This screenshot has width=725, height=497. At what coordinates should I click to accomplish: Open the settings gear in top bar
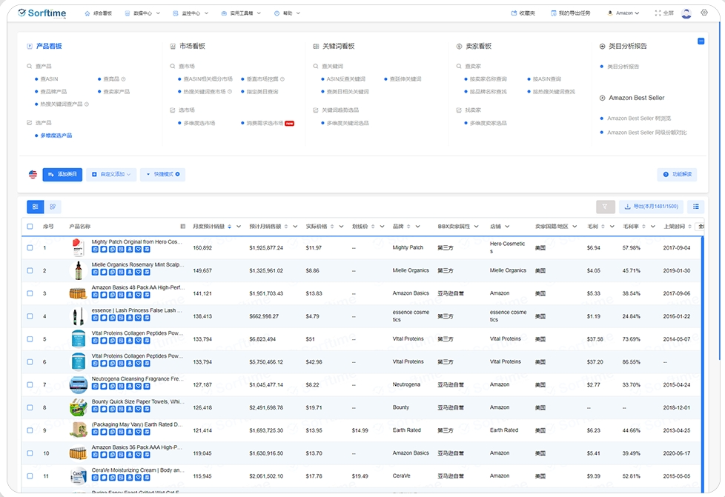pyautogui.click(x=705, y=13)
